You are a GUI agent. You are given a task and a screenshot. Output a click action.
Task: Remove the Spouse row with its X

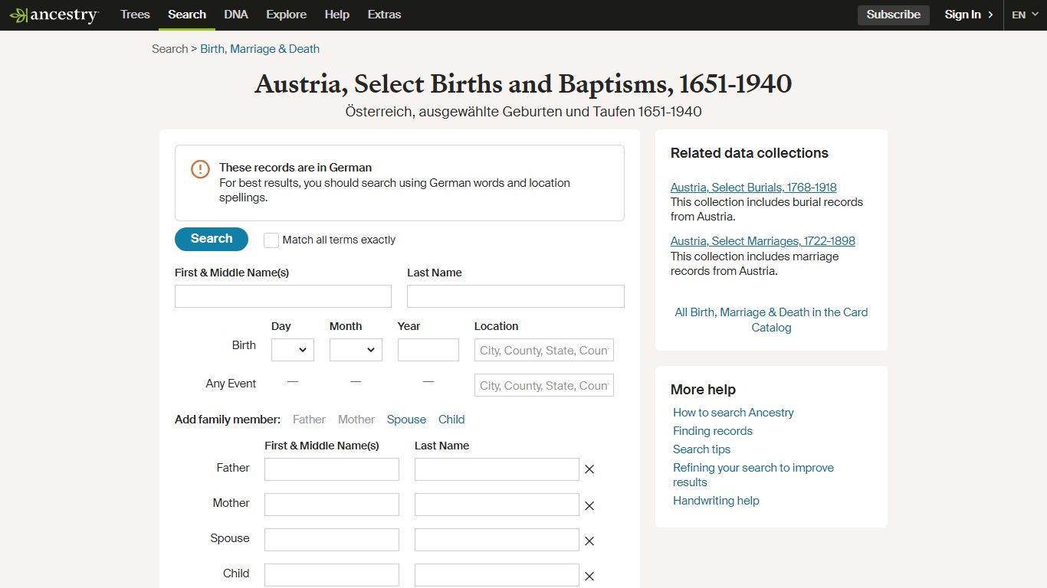click(x=589, y=541)
